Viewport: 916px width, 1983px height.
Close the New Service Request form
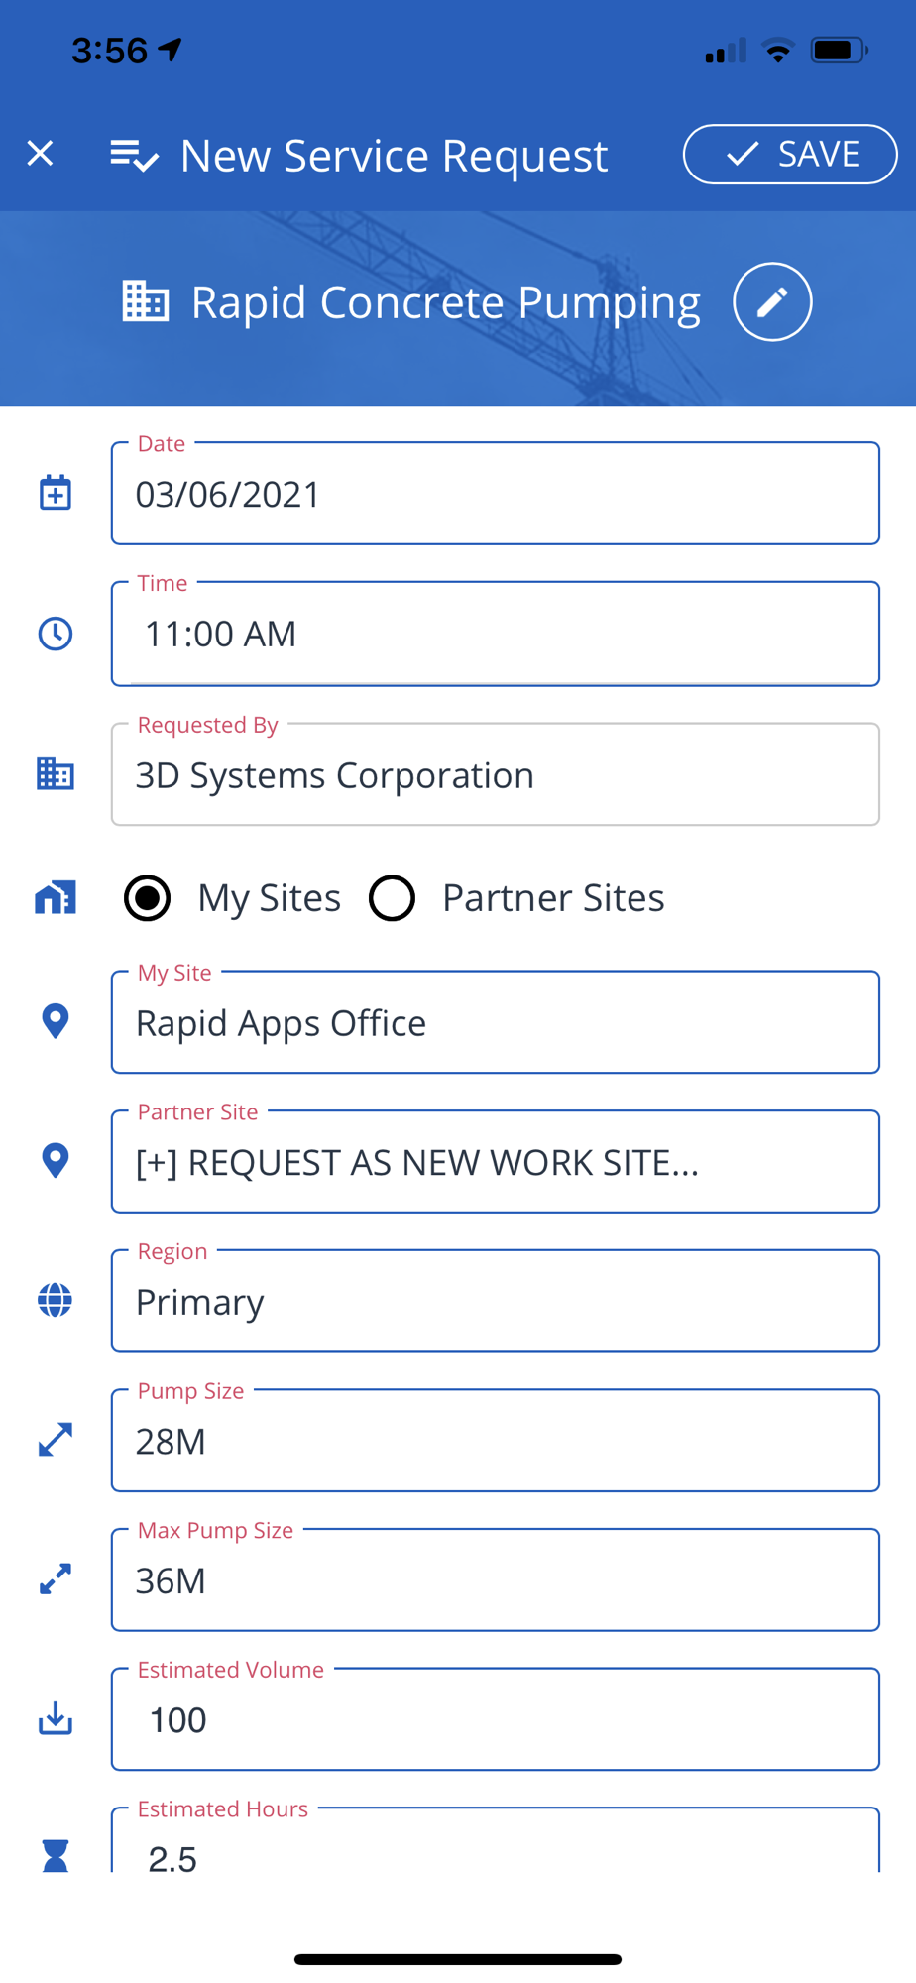tap(40, 154)
